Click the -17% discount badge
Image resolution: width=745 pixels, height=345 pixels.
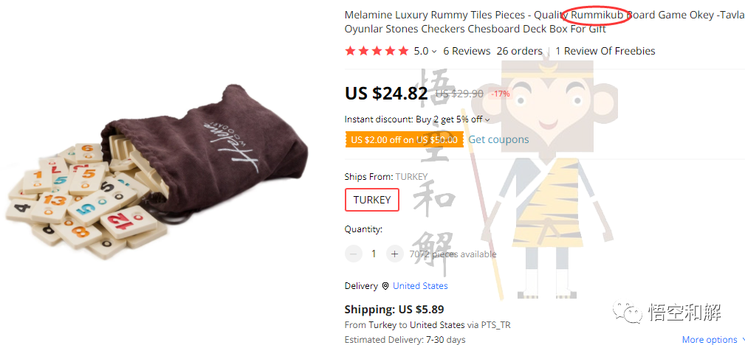pyautogui.click(x=501, y=94)
